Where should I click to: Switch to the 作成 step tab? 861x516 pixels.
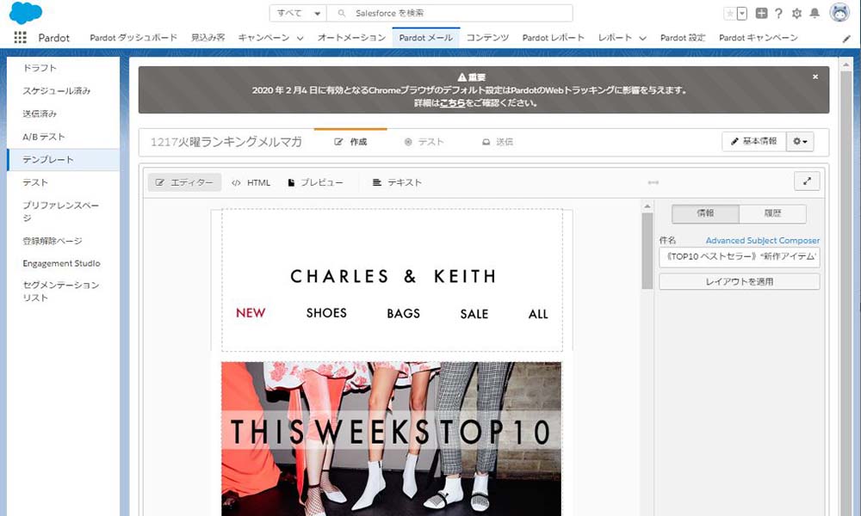[x=351, y=142]
